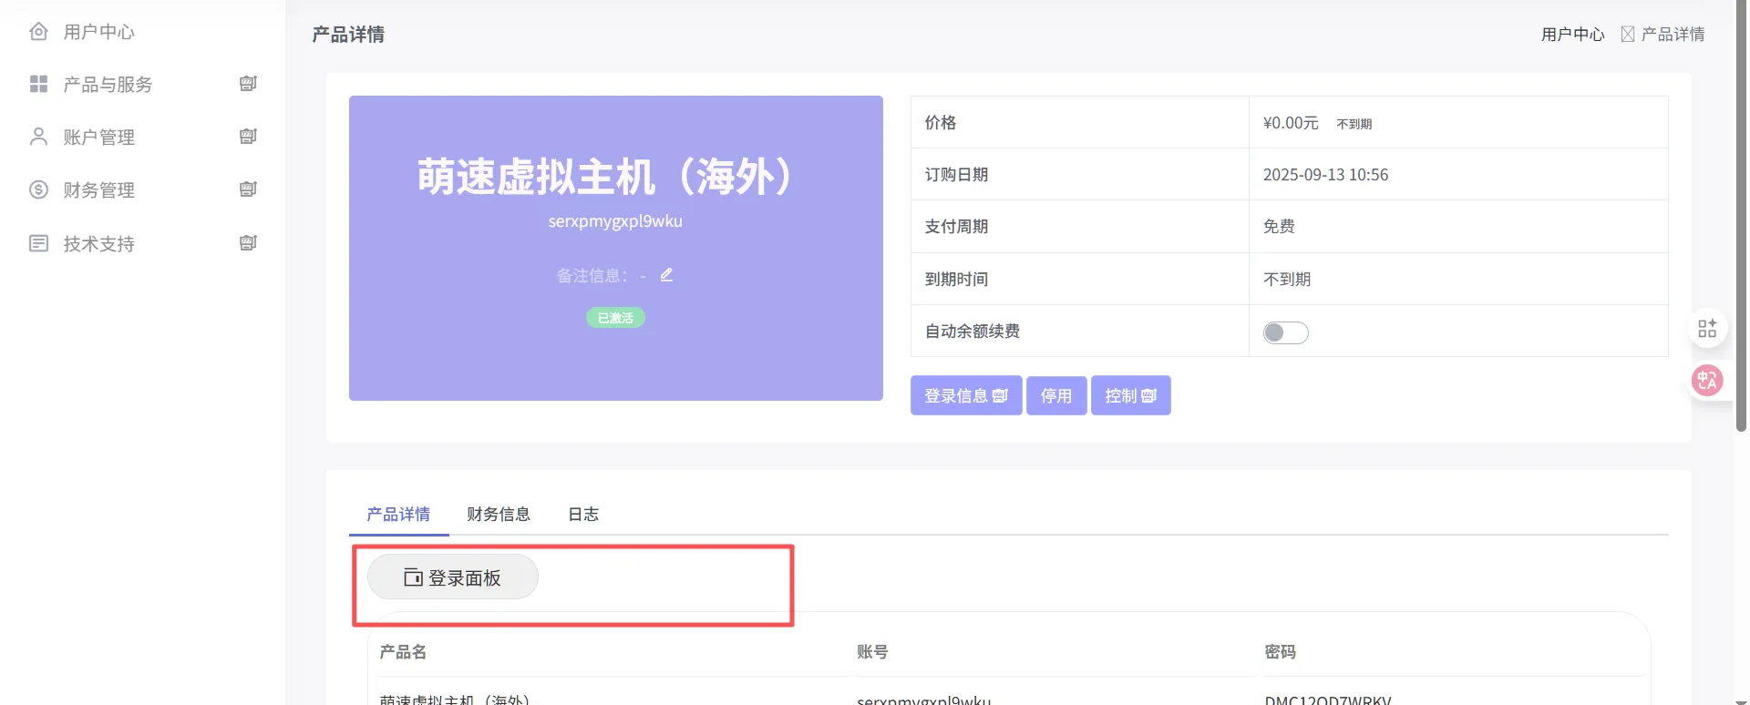Click the 免费 payment cycle value
The width and height of the screenshot is (1750, 705).
click(x=1279, y=227)
